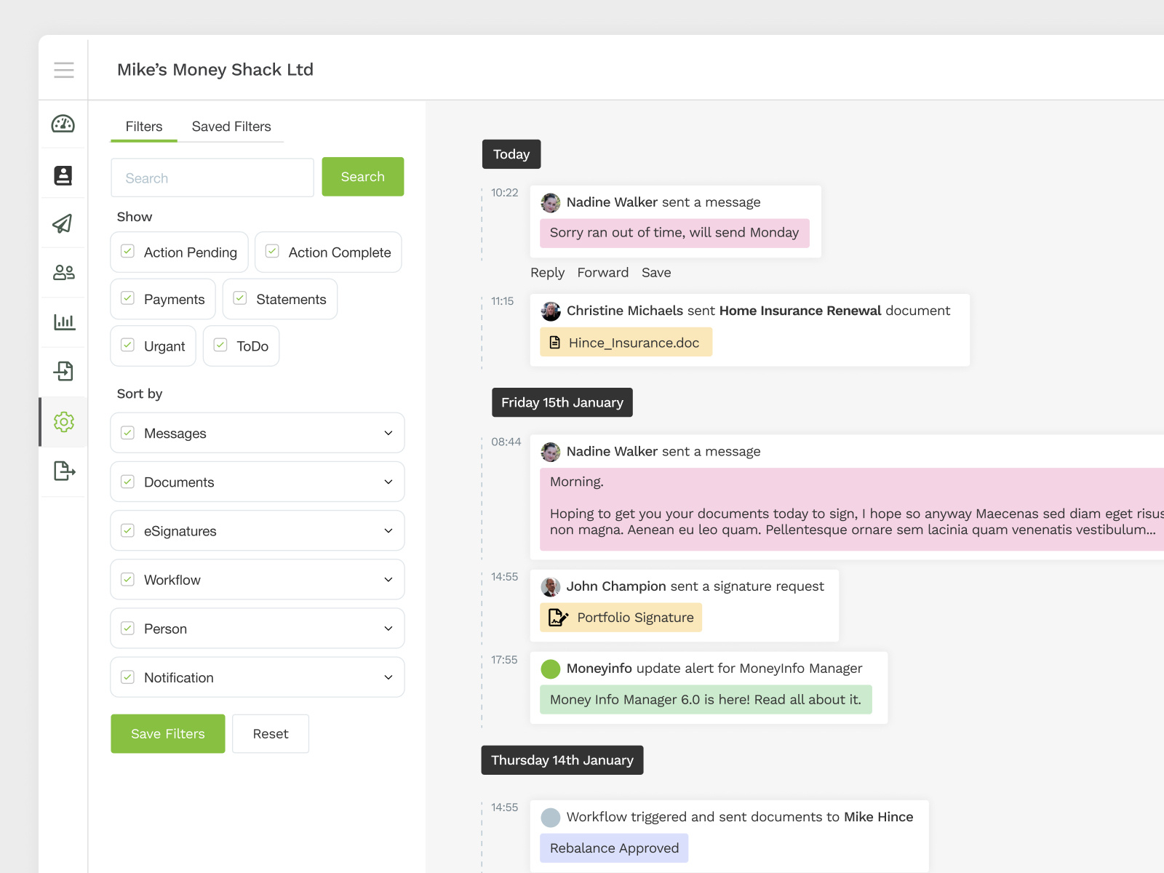Open the clients section using the people icon
The image size is (1164, 873).
coord(63,272)
